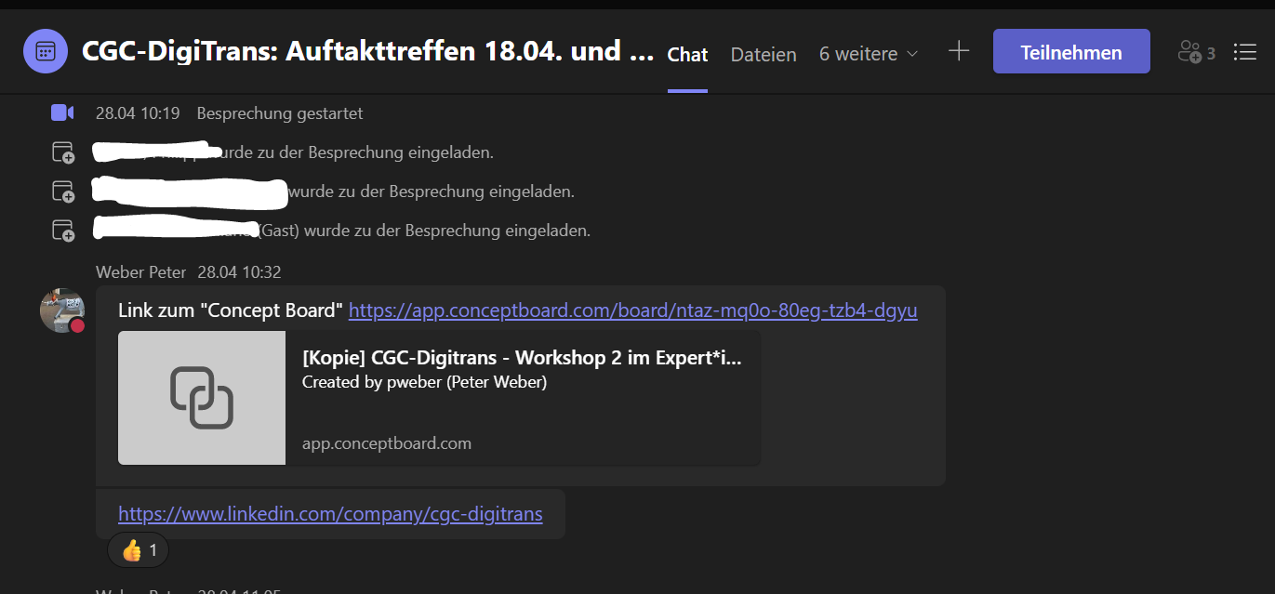This screenshot has height=594, width=1275.
Task: Click the thumbs-up reaction on the LinkedIn message
Action: [x=139, y=550]
